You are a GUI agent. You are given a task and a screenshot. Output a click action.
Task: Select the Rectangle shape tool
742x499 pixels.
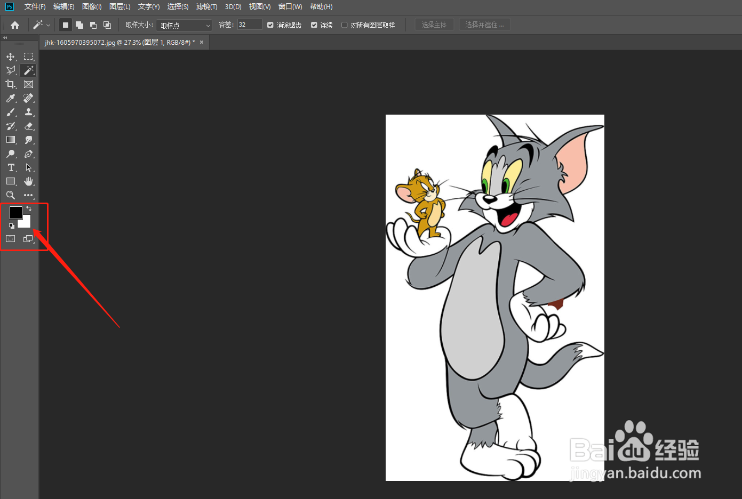11,181
